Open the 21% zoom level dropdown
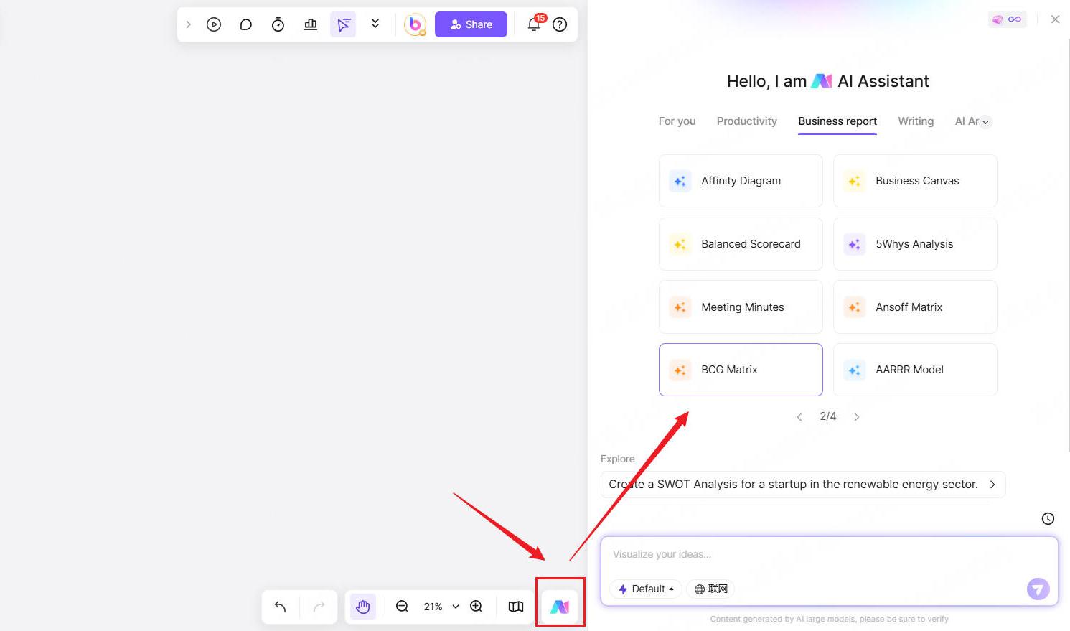 point(441,607)
